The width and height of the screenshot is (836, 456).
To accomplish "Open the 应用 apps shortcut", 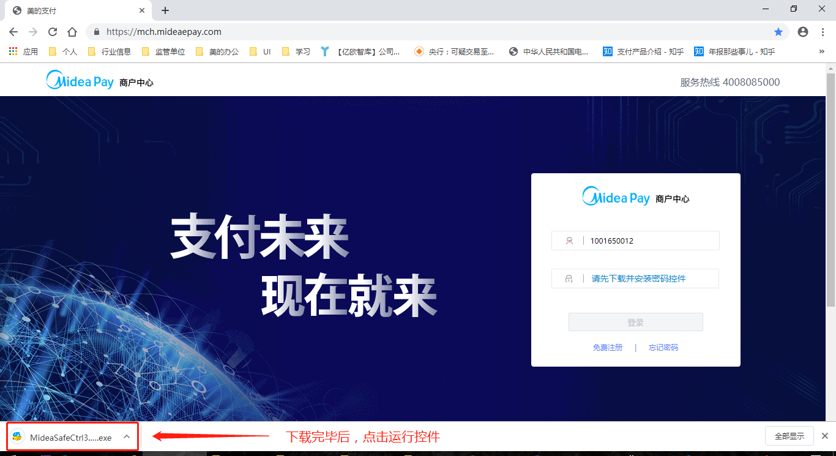I will pos(23,51).
